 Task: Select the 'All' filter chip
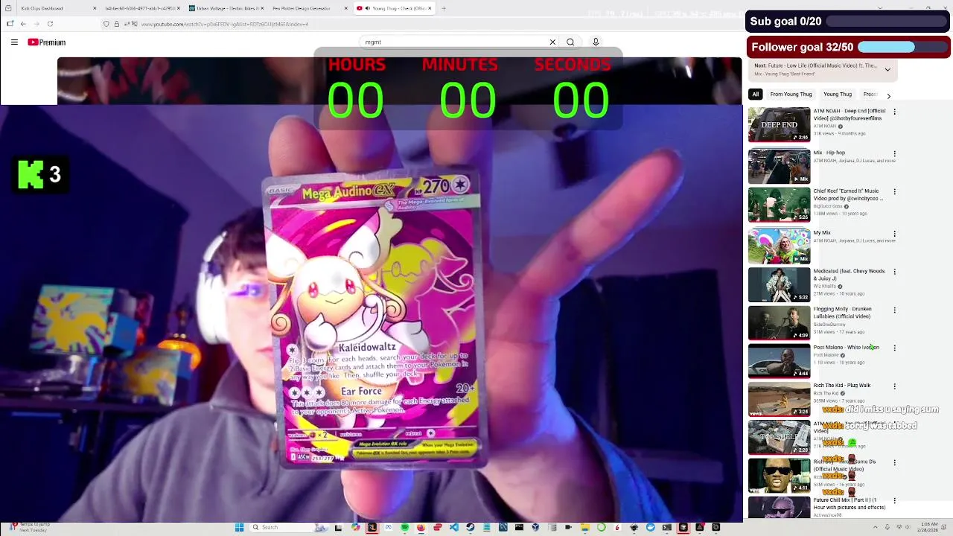pos(755,95)
